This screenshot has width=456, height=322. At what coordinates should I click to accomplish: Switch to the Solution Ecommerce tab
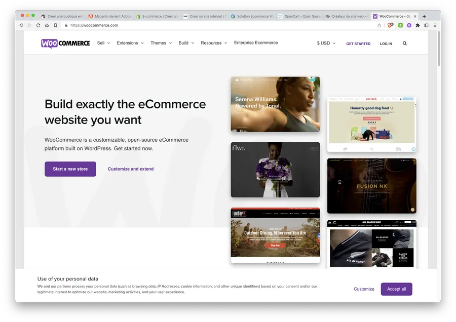click(x=252, y=16)
